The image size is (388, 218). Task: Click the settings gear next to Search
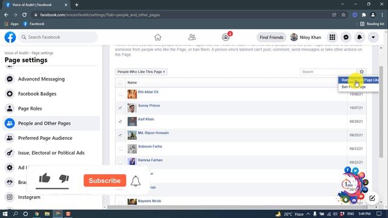pos(361,71)
